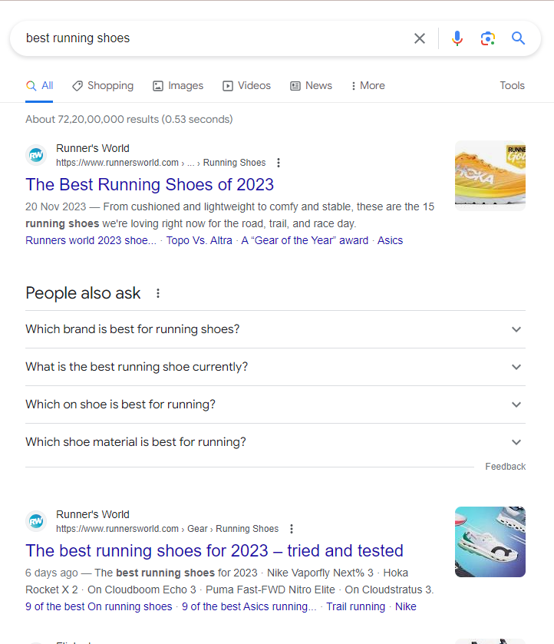
Task: Open 'The Best Running Shoes of 2023' link
Action: tap(150, 185)
